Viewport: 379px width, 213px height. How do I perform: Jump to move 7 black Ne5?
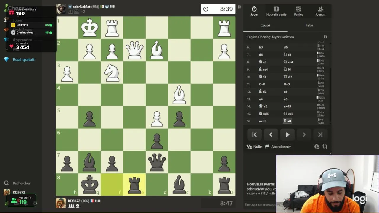point(288,54)
